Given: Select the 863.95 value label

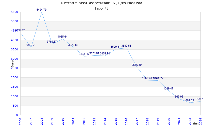Looking at the screenshot, I should point(179,97).
